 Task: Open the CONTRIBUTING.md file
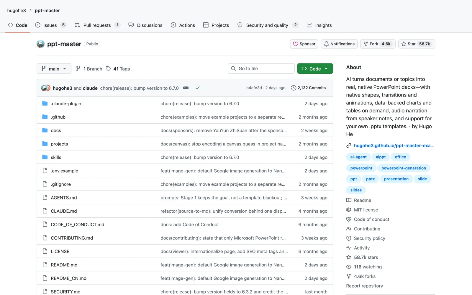click(72, 238)
